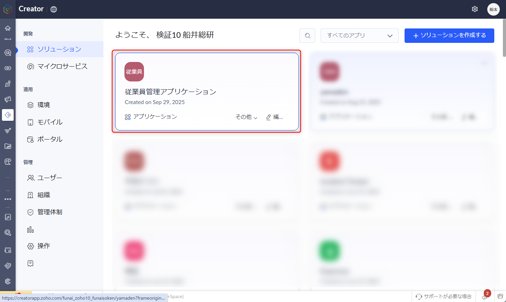Click the 従業員 red app icon

click(134, 72)
